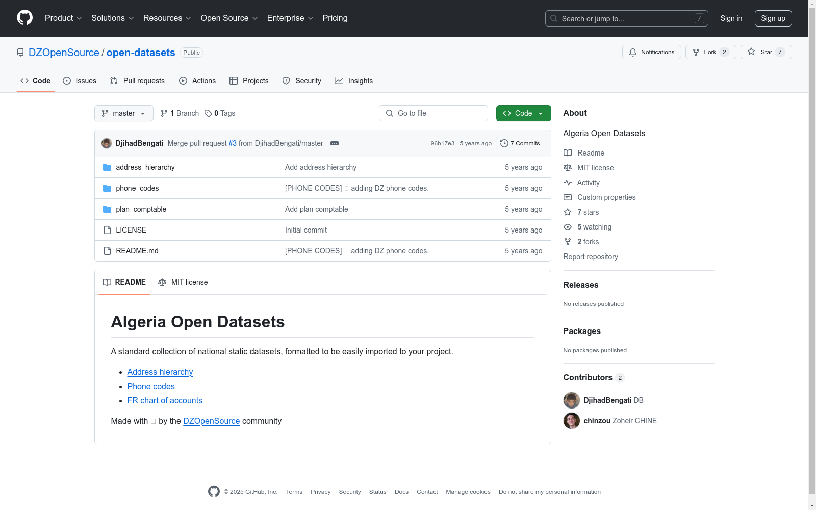
Task: Focus the Go to file input
Action: [433, 113]
